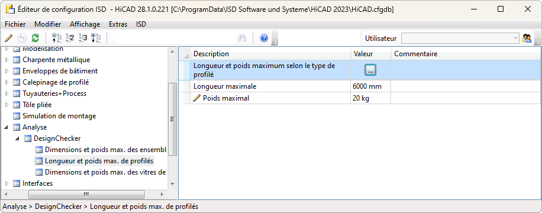Click tree vertical scrollbar down arrow
The height and width of the screenshot is (213, 542).
[x=172, y=184]
